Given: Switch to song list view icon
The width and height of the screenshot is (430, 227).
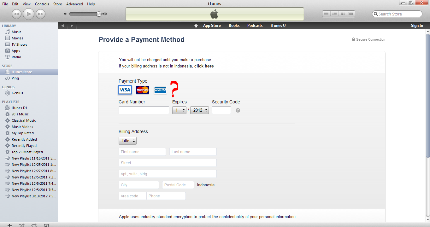Looking at the screenshot, I should pos(327,14).
